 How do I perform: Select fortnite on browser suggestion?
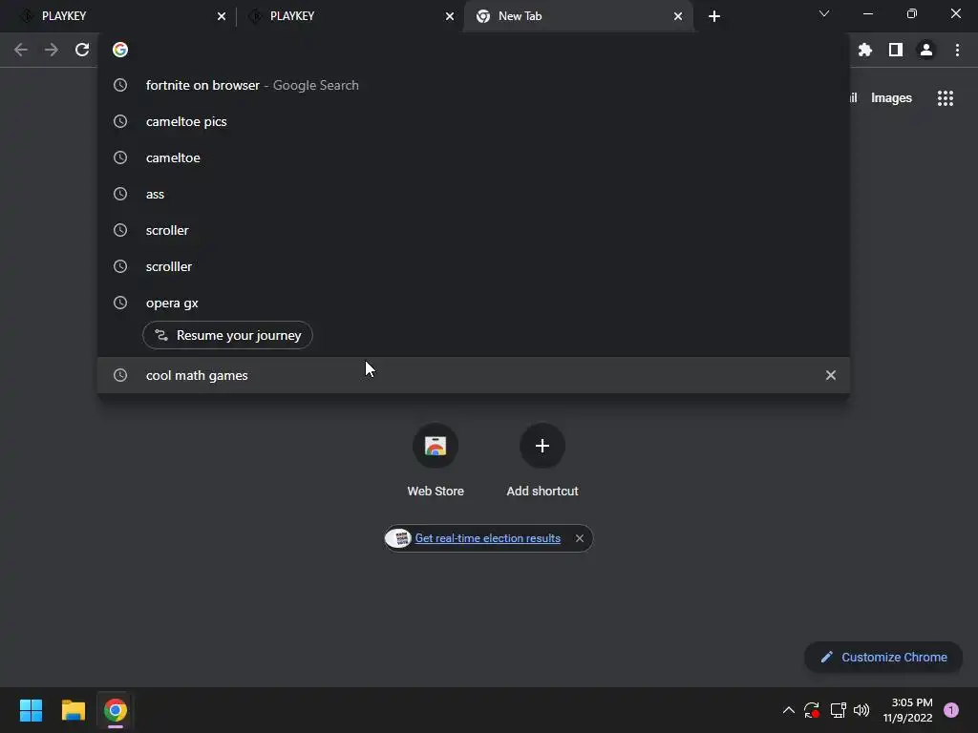[x=474, y=85]
